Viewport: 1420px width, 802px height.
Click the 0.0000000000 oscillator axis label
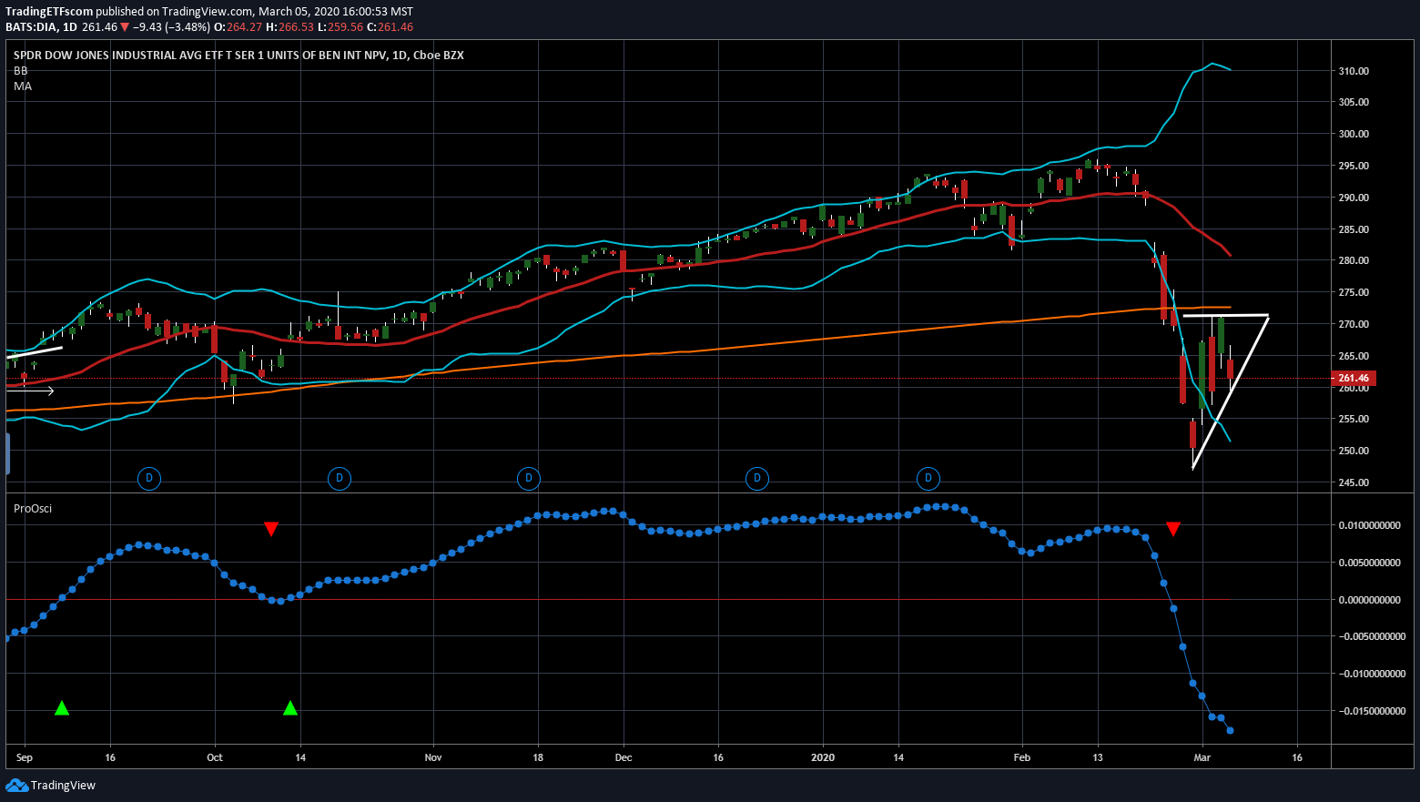pos(1371,599)
